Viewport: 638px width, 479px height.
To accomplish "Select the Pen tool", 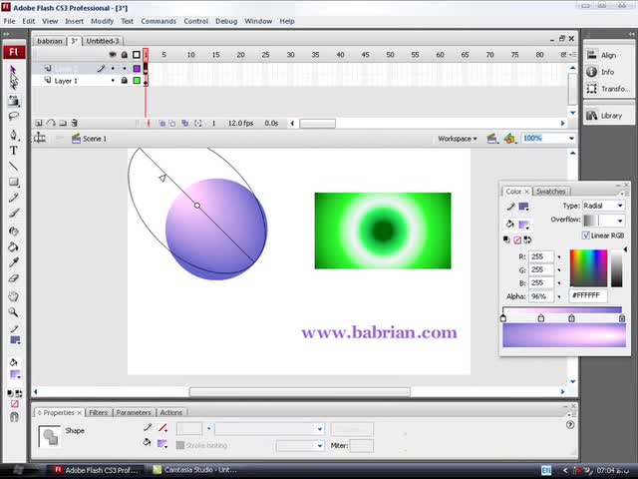I will [x=13, y=135].
